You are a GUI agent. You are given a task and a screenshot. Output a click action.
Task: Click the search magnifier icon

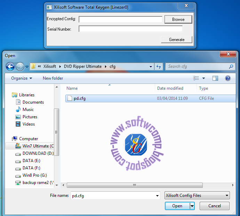[x=231, y=66]
